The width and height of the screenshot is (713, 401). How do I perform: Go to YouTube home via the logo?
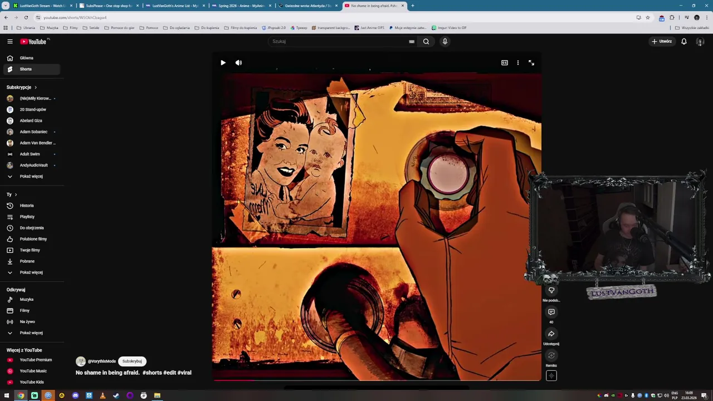(x=35, y=41)
